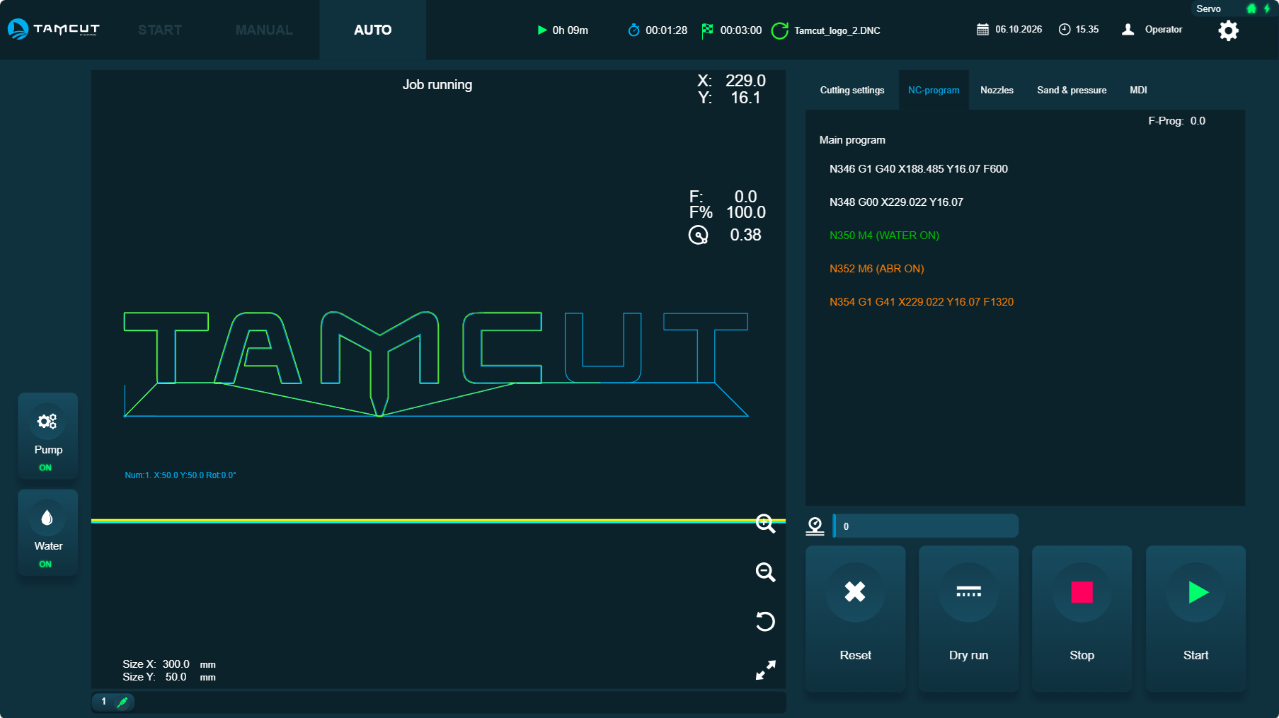Screen dimensions: 1279x718
Task: Click the calendar date icon
Action: coord(982,30)
